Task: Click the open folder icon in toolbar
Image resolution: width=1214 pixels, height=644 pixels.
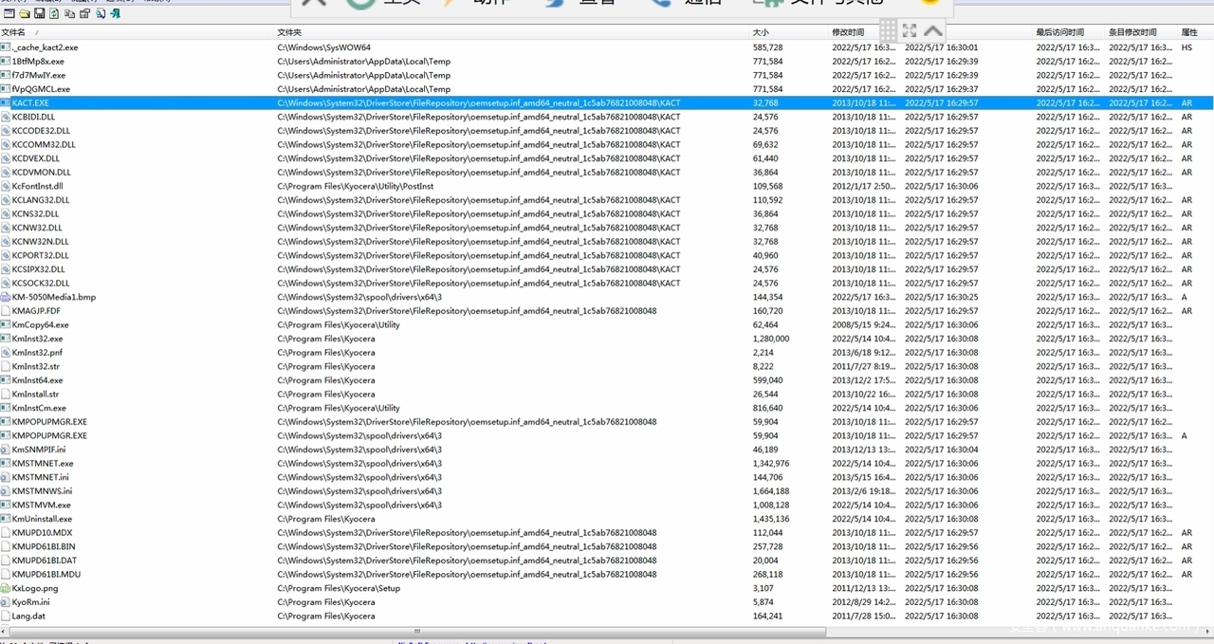Action: (24, 14)
